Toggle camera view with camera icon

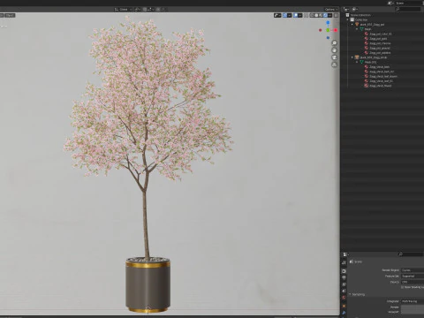(x=335, y=57)
